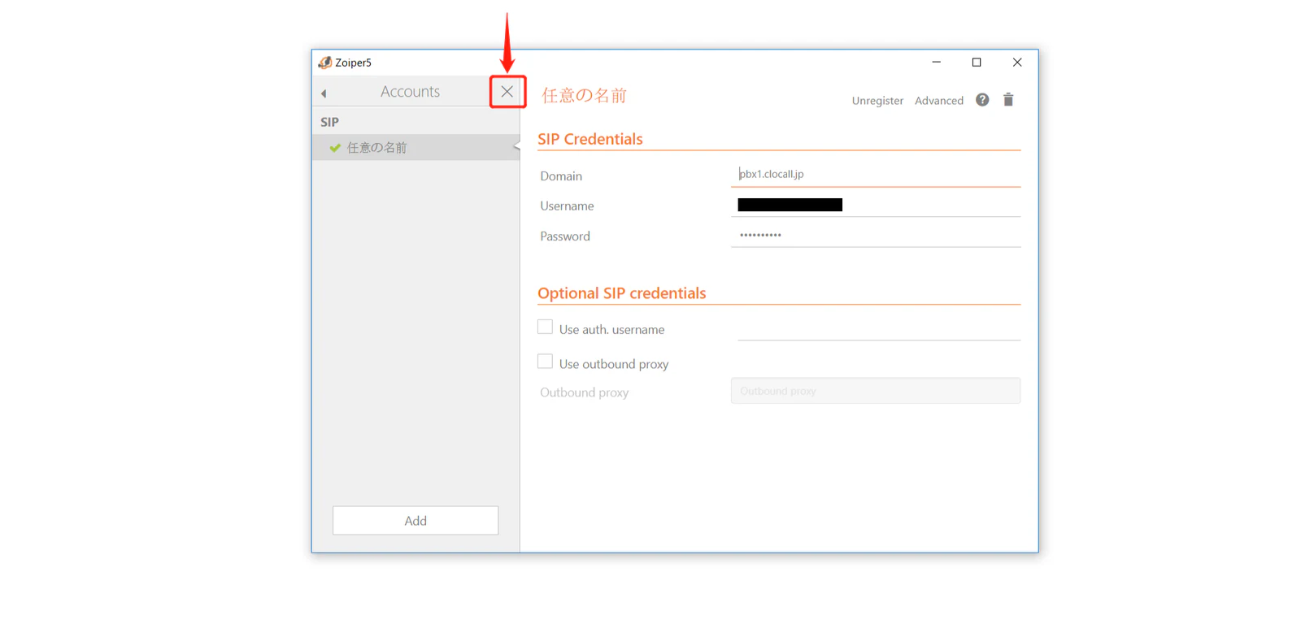Enable the Use auth. username checkbox
1301x637 pixels.
(x=545, y=327)
